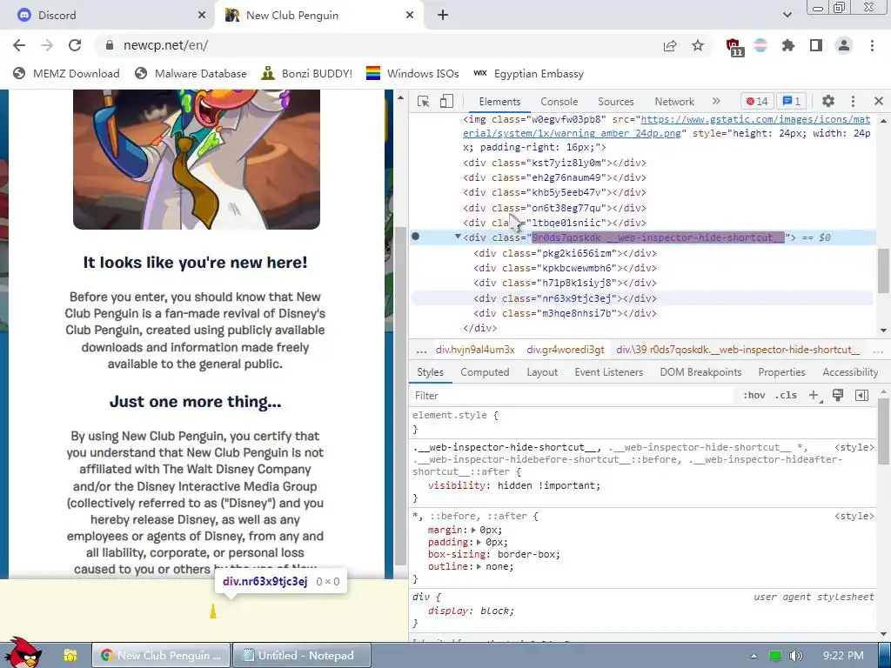Toggle the computed styles sidebar icon
The image size is (891, 668).
[861, 396]
